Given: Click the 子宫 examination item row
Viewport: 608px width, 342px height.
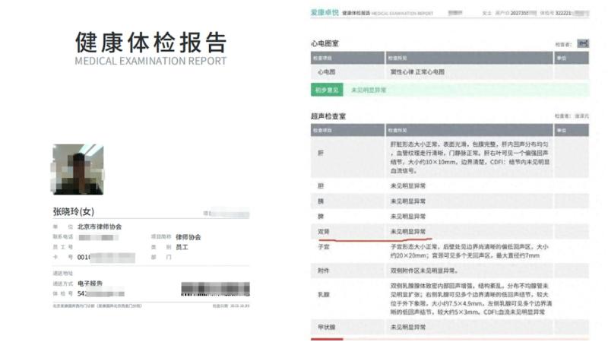Looking at the screenshot, I should (x=323, y=249).
